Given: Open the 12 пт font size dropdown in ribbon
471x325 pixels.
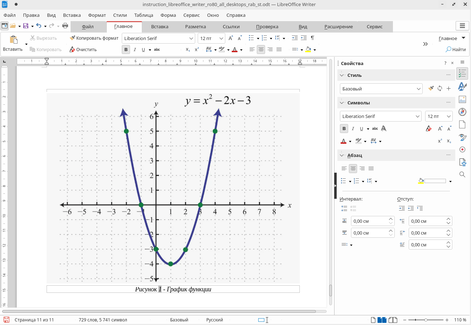Looking at the screenshot, I should coord(221,38).
